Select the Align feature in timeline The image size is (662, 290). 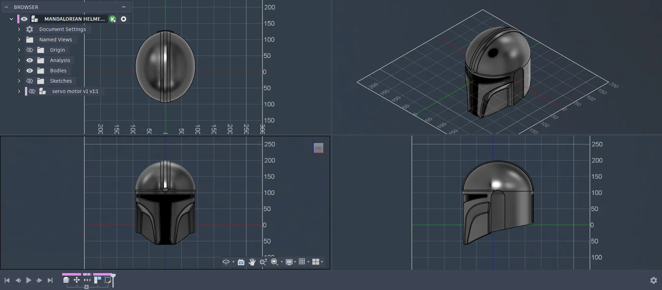pos(98,280)
